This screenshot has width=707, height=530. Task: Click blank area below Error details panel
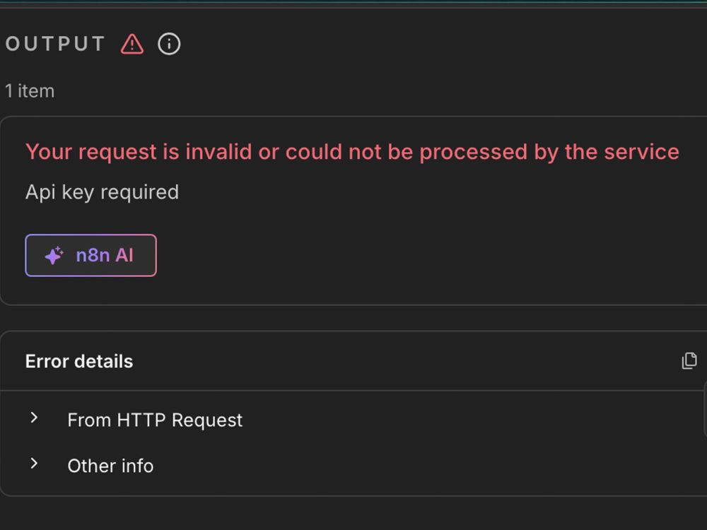pos(353,514)
